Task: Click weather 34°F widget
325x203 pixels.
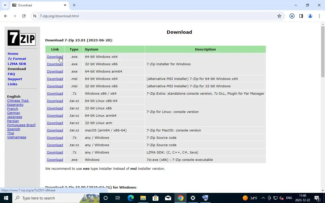Action: point(250,198)
